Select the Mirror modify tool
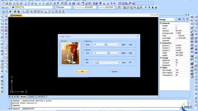 [x=6, y=24]
